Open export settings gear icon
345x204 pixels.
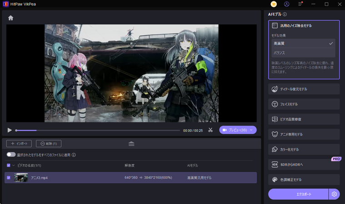tap(334, 194)
